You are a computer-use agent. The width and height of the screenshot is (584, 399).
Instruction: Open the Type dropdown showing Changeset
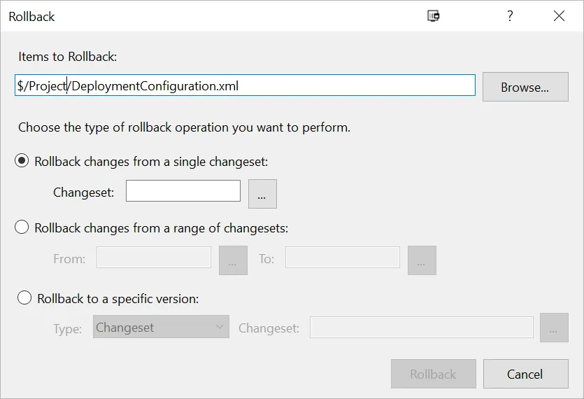click(x=160, y=327)
